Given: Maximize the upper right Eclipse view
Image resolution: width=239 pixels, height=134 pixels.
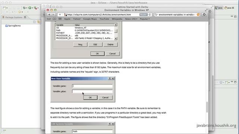Looking at the screenshot, I should pyautogui.click(x=235, y=16).
